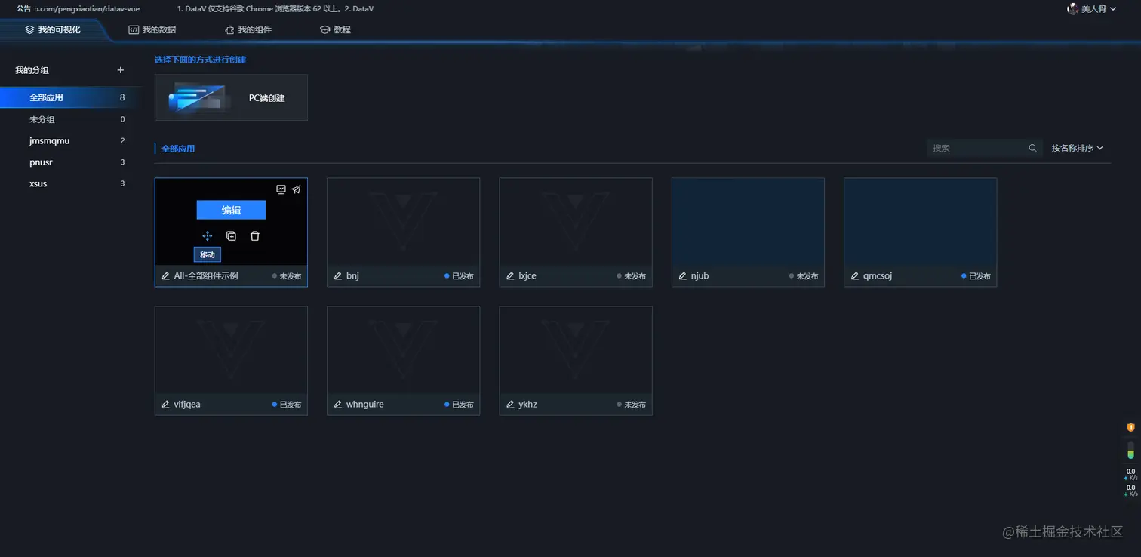Select the 全部应用 group in the sidebar
The height and width of the screenshot is (557, 1141).
(71, 97)
